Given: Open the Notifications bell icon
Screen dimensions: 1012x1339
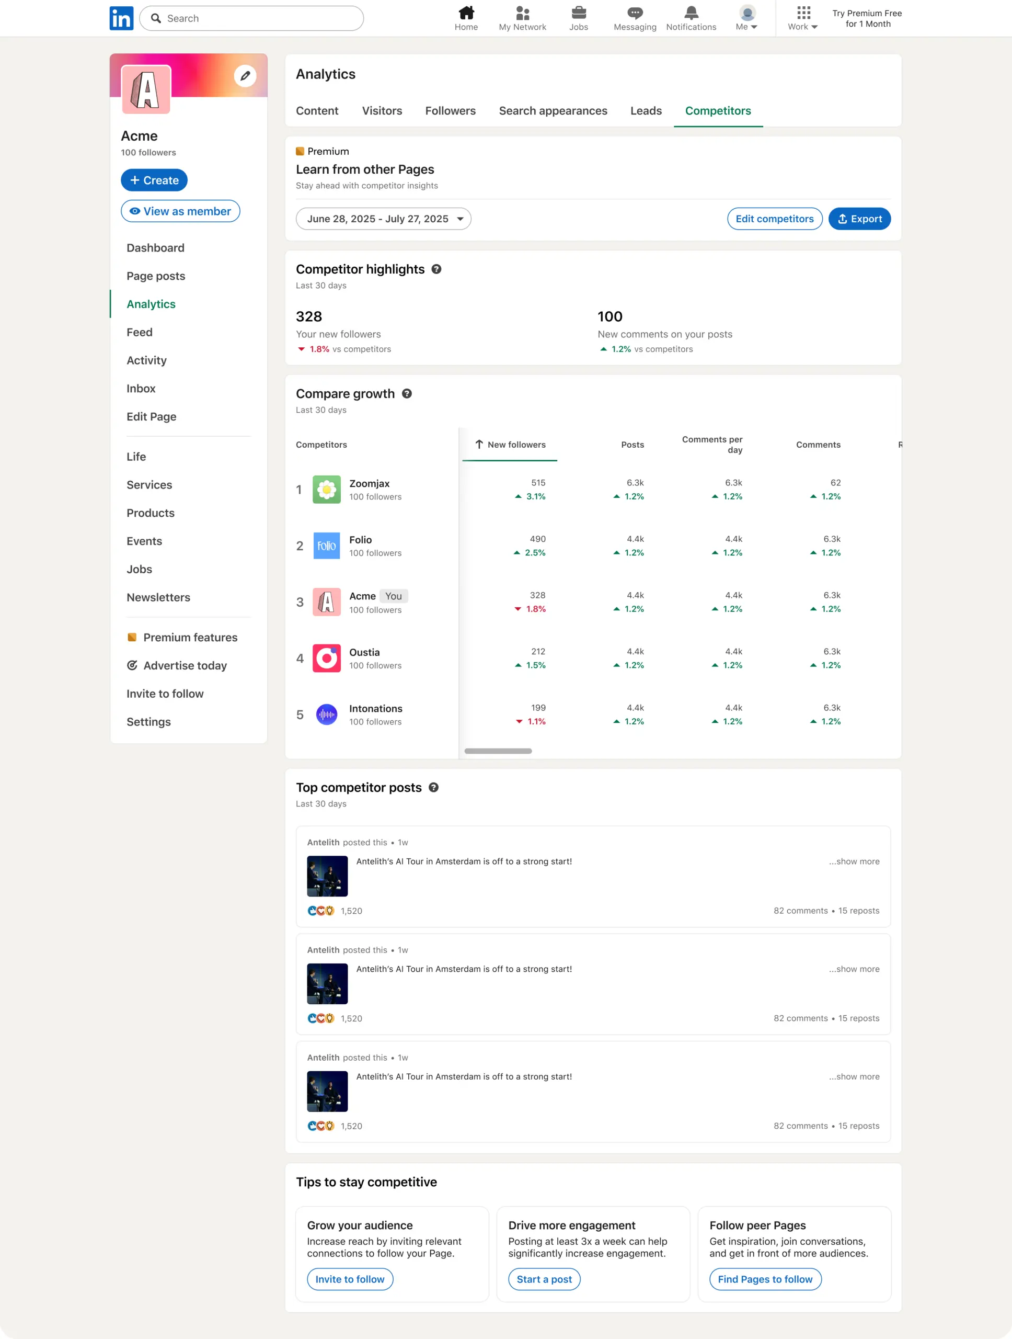Looking at the screenshot, I should tap(692, 13).
